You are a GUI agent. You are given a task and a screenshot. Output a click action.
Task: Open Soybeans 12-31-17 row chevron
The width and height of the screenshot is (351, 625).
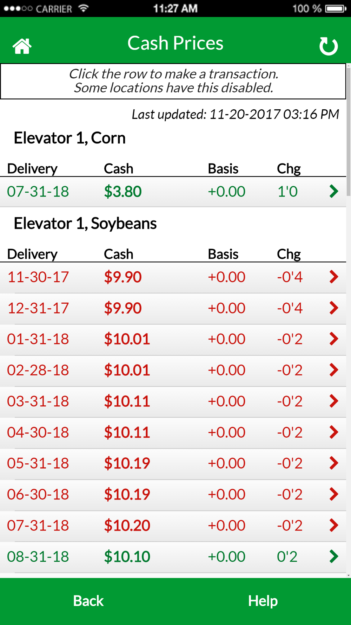[x=333, y=308]
